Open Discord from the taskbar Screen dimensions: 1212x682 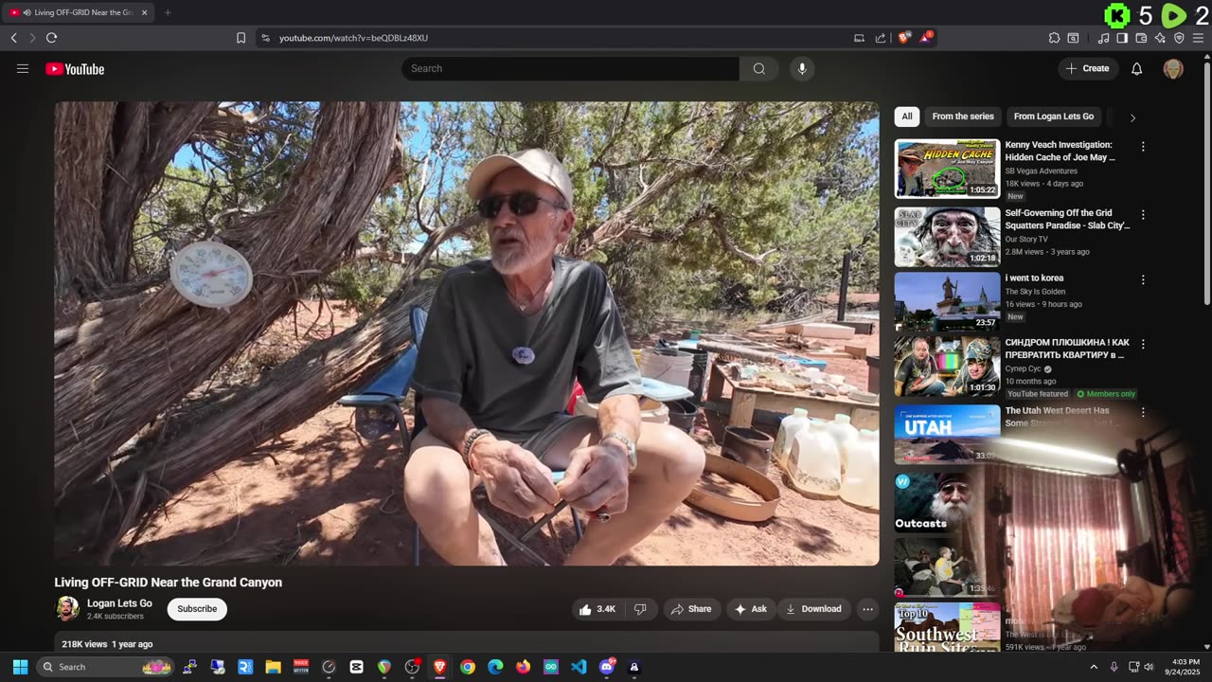pos(607,667)
